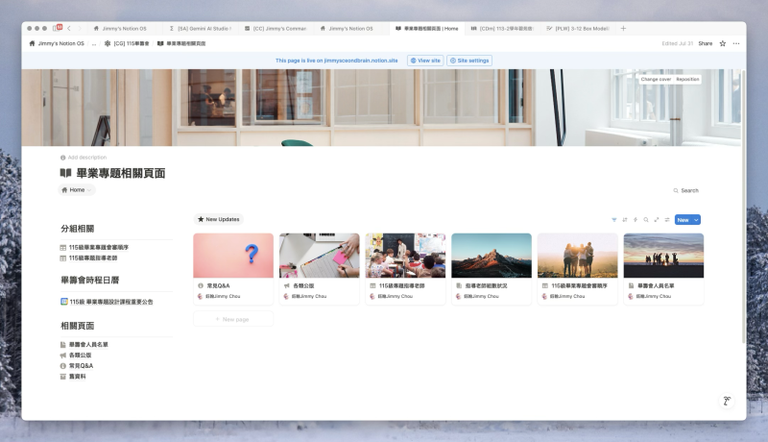768x442 pixels.
Task: Click the sort icon in the gallery toolbar
Action: click(x=625, y=220)
